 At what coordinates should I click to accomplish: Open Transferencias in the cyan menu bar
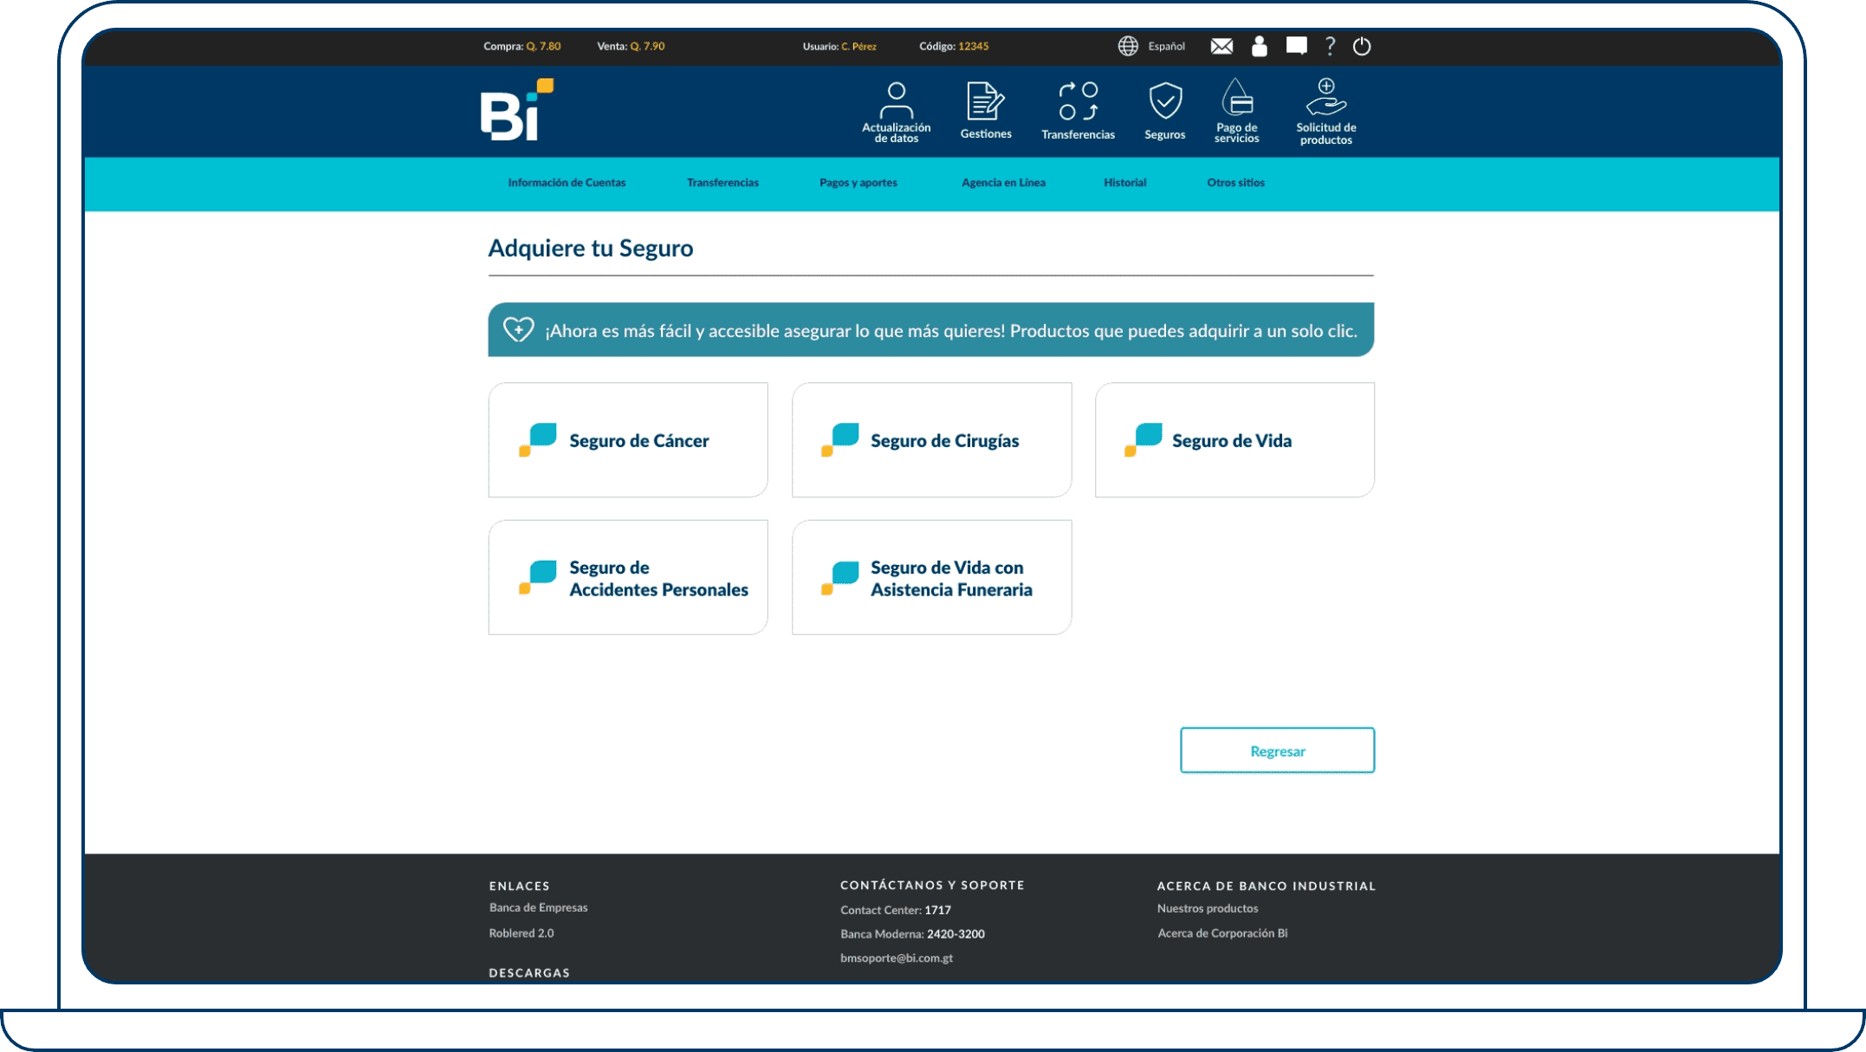click(x=722, y=183)
